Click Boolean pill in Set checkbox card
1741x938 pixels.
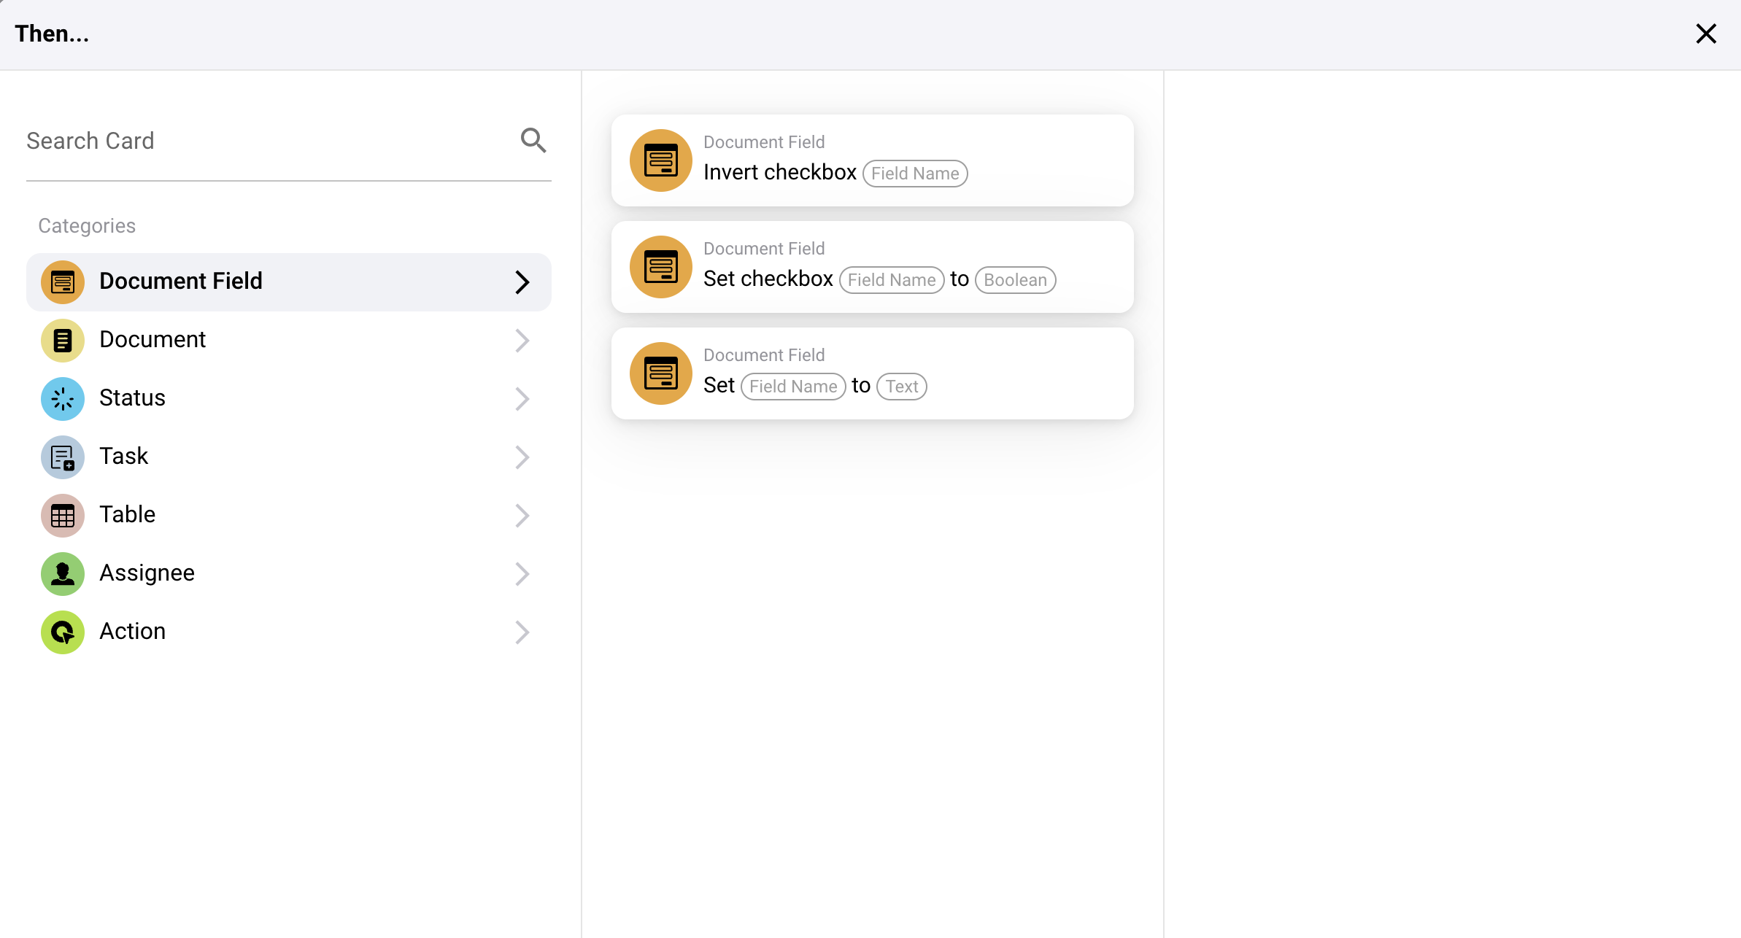(1015, 280)
